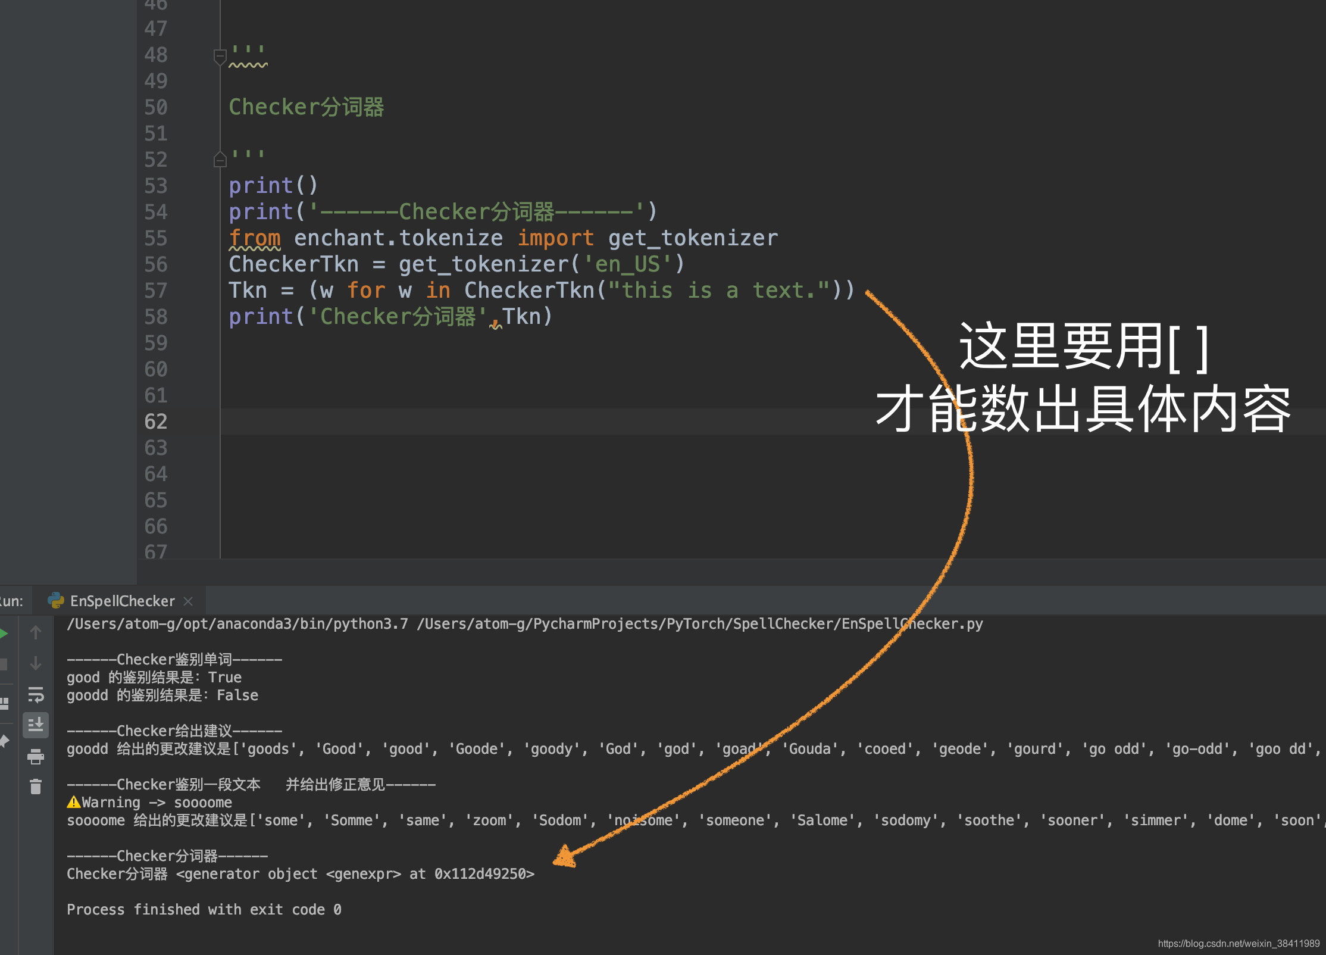Toggle soft-wrap in the run console
The height and width of the screenshot is (955, 1326).
(x=36, y=694)
